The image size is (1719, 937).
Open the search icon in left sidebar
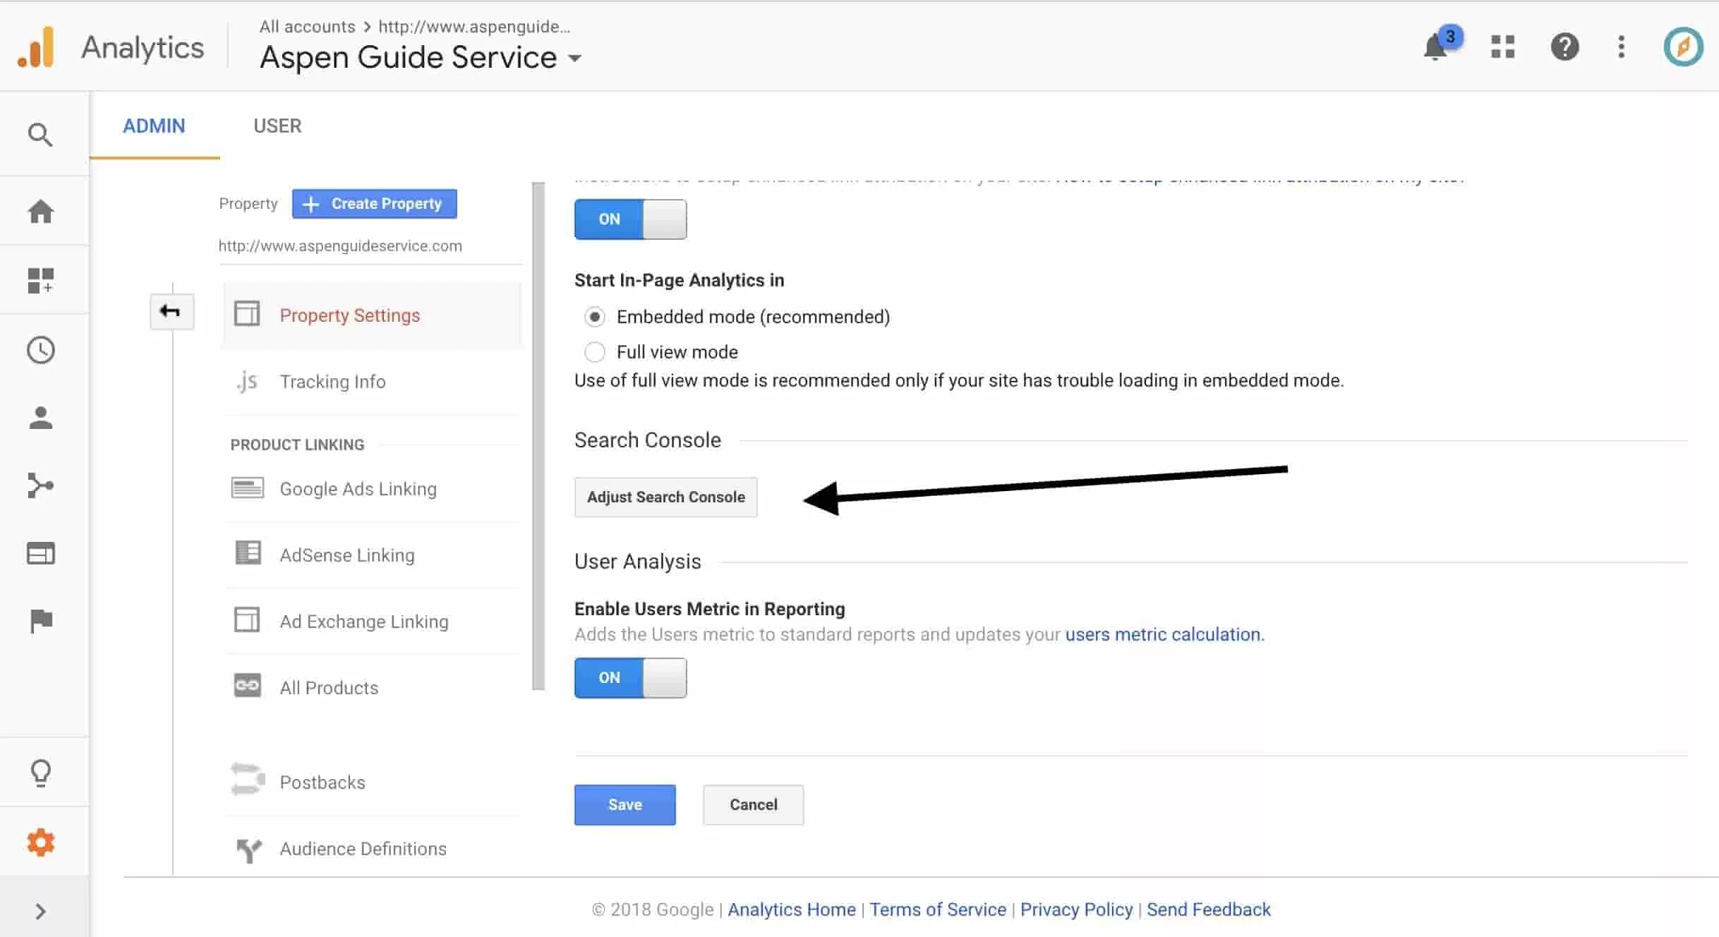40,134
